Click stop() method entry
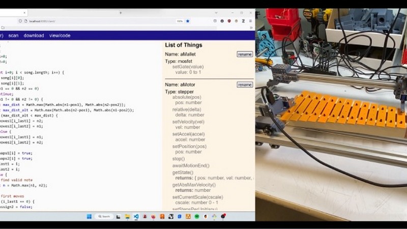Image resolution: width=407 pixels, height=229 pixels. click(179, 159)
